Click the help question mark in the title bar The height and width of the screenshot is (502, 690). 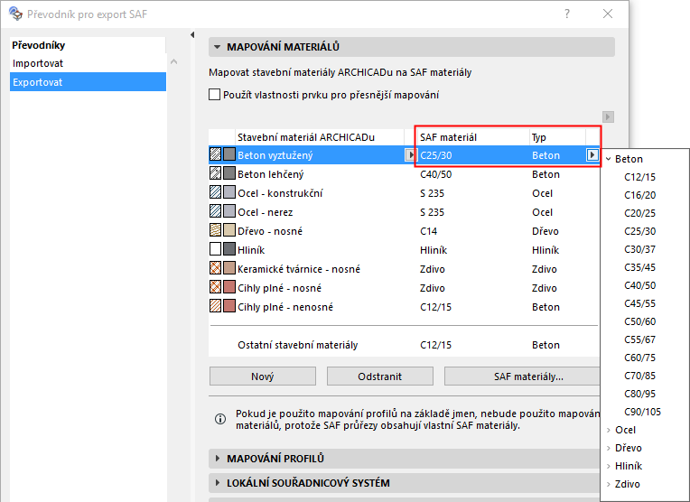[x=567, y=14]
